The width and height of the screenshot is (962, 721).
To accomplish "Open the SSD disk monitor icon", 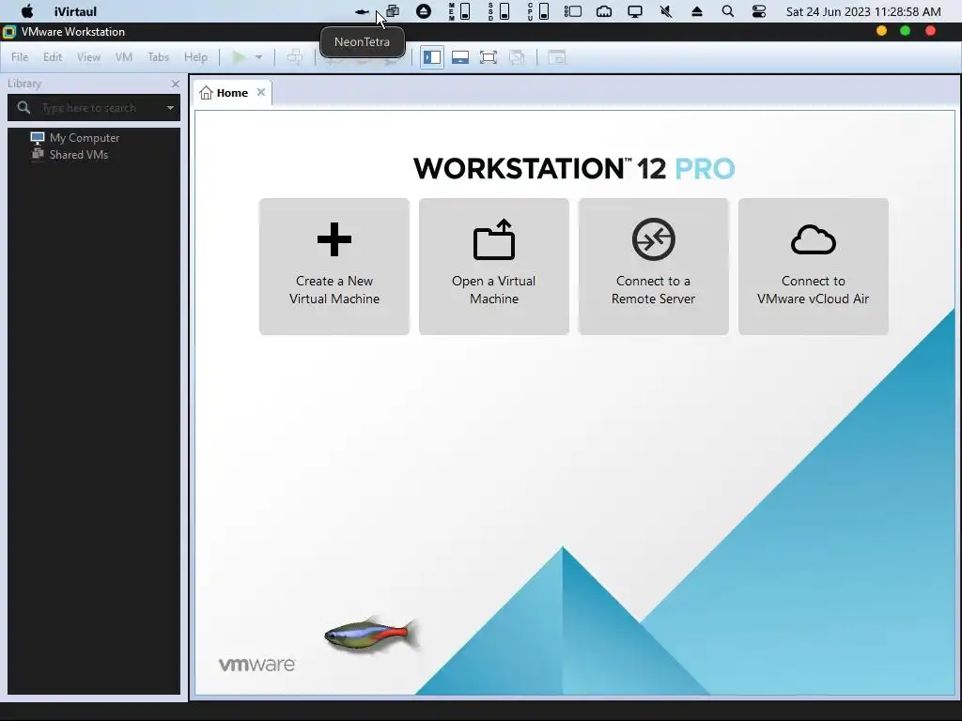I will tap(499, 11).
